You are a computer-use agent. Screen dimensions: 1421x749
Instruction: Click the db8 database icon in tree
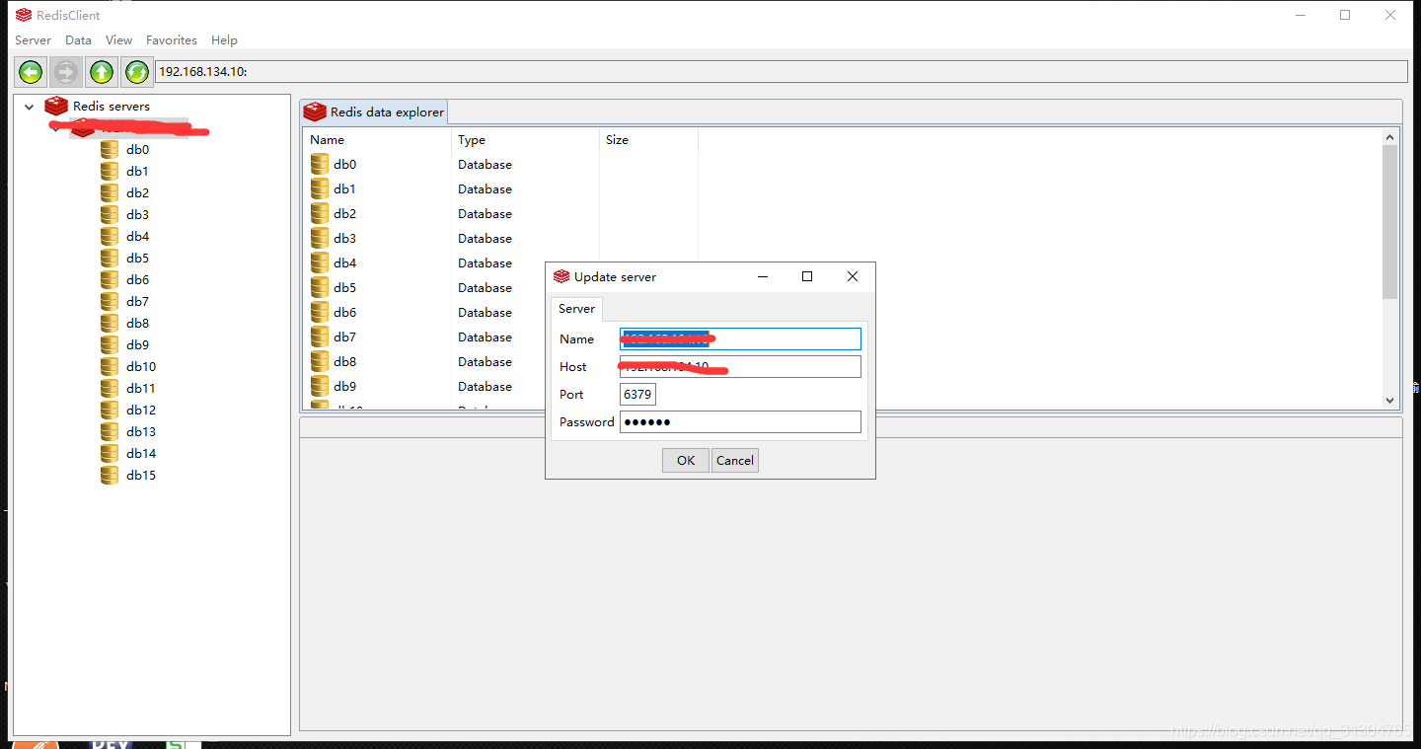tap(110, 323)
